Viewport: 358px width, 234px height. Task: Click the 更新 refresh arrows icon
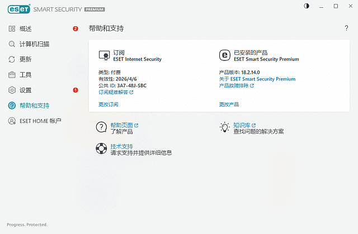click(12, 59)
